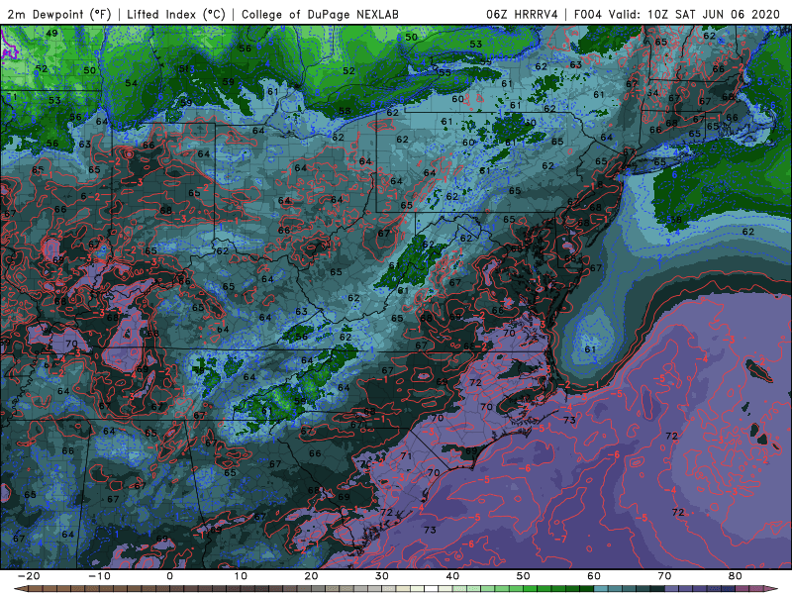Click the -7 lifted index contour label
This screenshot has height=594, width=792.
click(561, 539)
